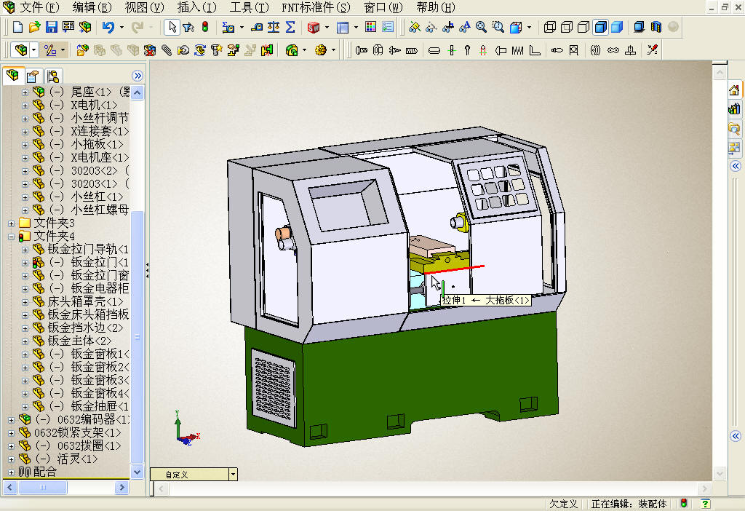745x511 pixels.
Task: Open the 视图(V) menu
Action: point(144,7)
